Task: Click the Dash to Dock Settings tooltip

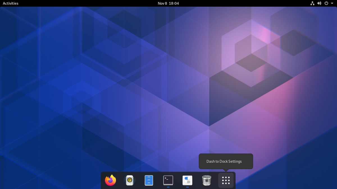Action: pos(226,161)
